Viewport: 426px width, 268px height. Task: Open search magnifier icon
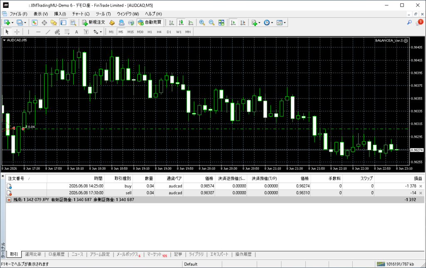pyautogui.click(x=409, y=22)
